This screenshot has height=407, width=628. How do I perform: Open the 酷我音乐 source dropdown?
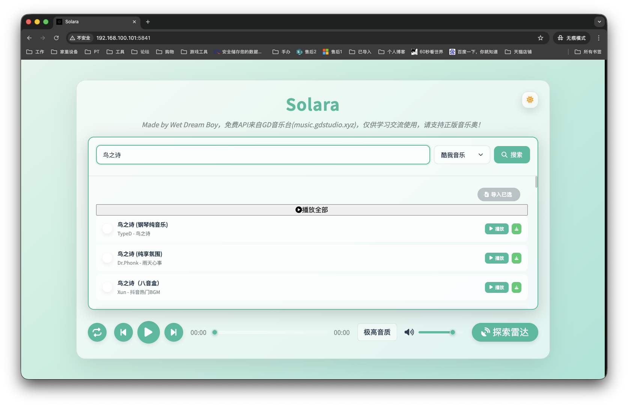click(462, 155)
